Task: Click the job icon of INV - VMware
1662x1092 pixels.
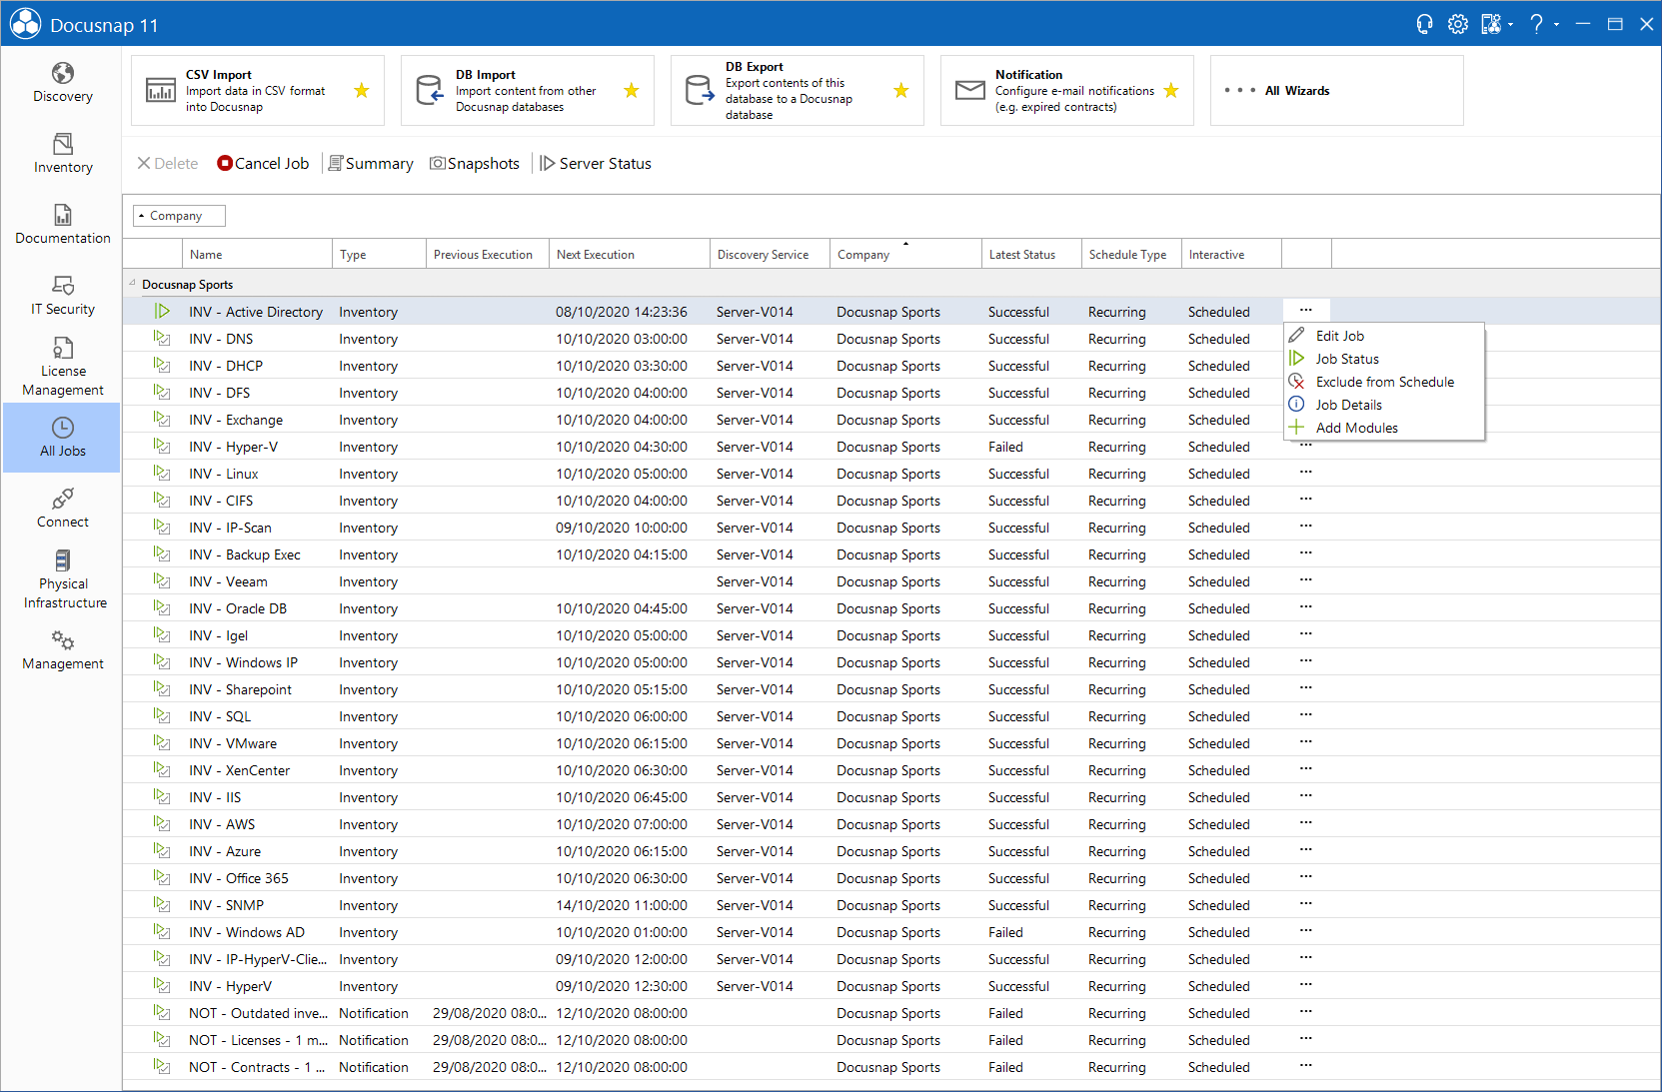Action: coord(162,743)
